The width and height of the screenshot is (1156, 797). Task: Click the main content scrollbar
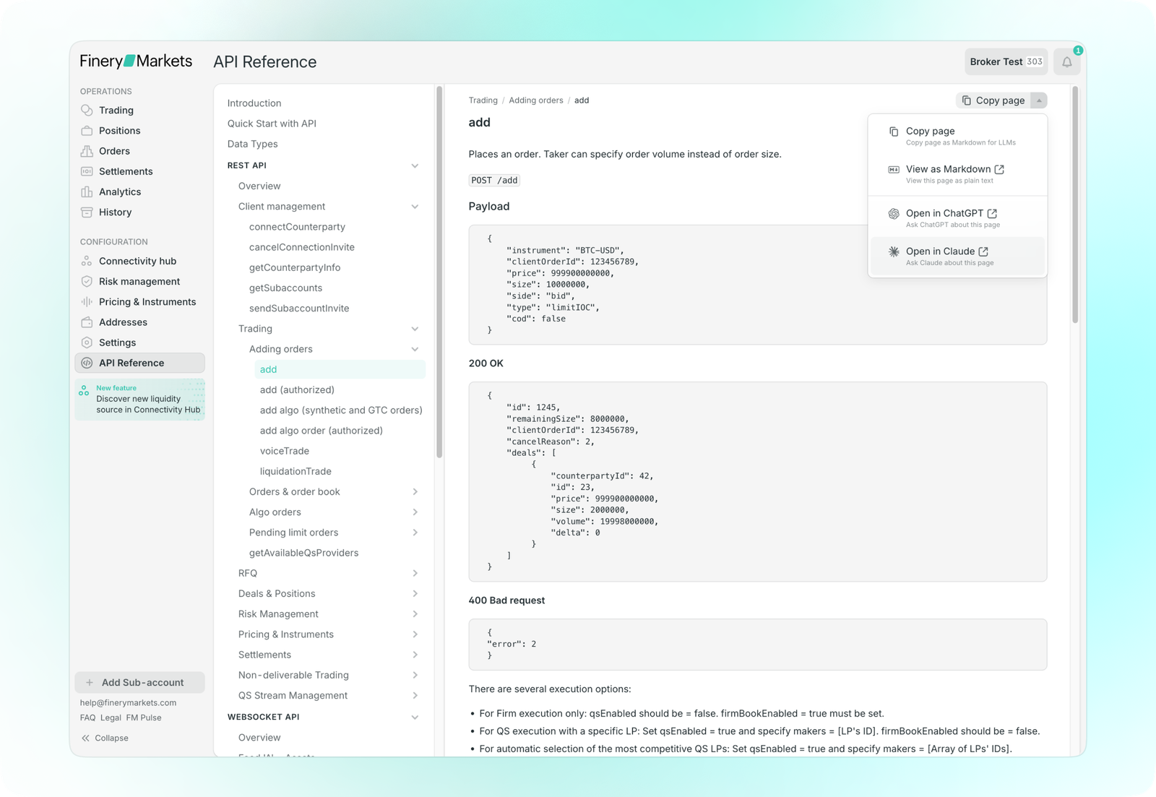pyautogui.click(x=1075, y=204)
